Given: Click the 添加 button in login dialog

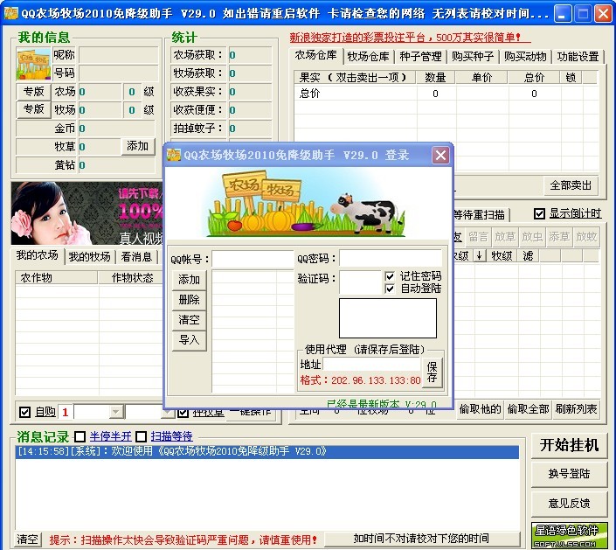Looking at the screenshot, I should click(189, 280).
